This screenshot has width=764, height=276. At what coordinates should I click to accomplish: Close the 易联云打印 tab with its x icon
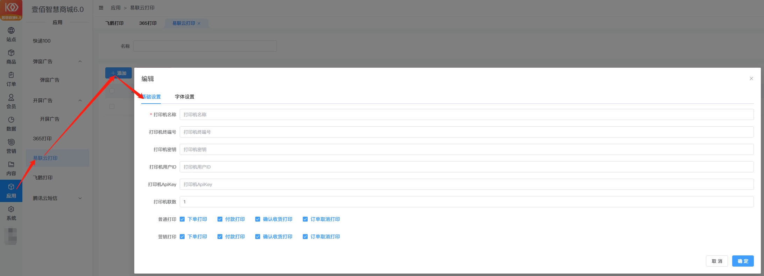[x=199, y=23]
